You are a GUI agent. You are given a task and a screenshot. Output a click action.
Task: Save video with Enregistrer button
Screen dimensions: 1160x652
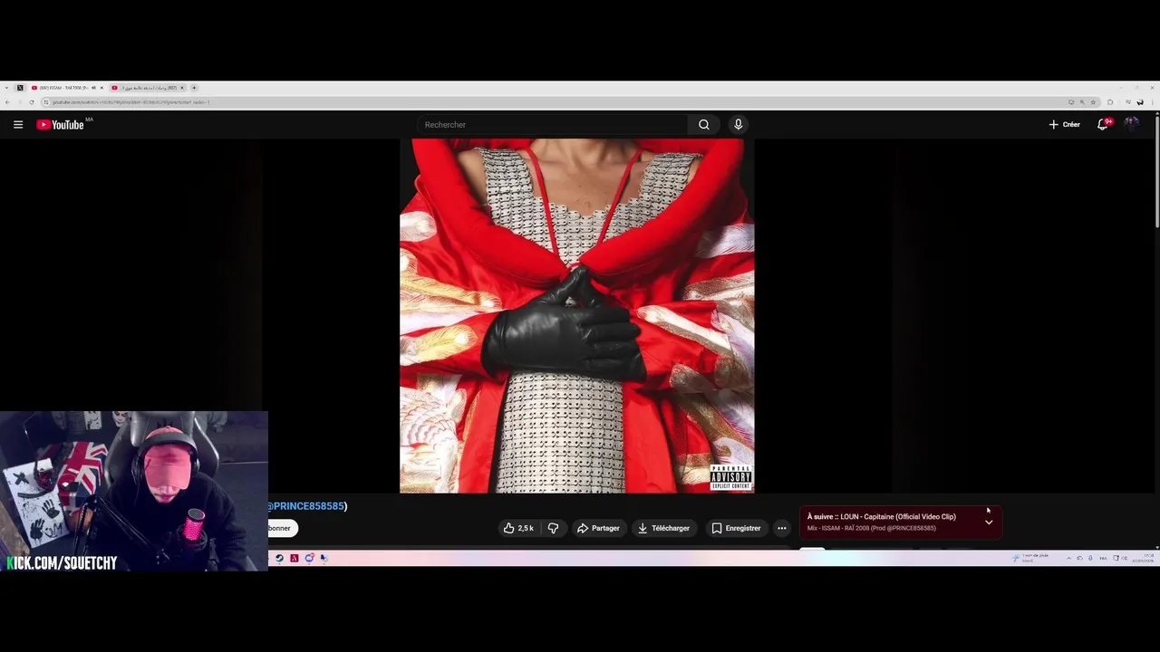[x=736, y=528]
